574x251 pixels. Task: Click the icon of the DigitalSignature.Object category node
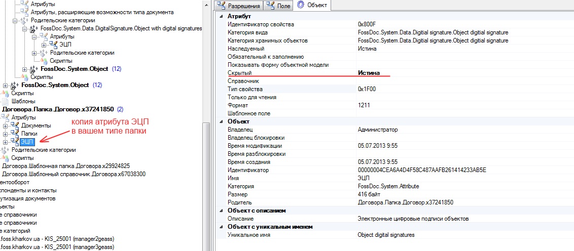tap(34, 28)
